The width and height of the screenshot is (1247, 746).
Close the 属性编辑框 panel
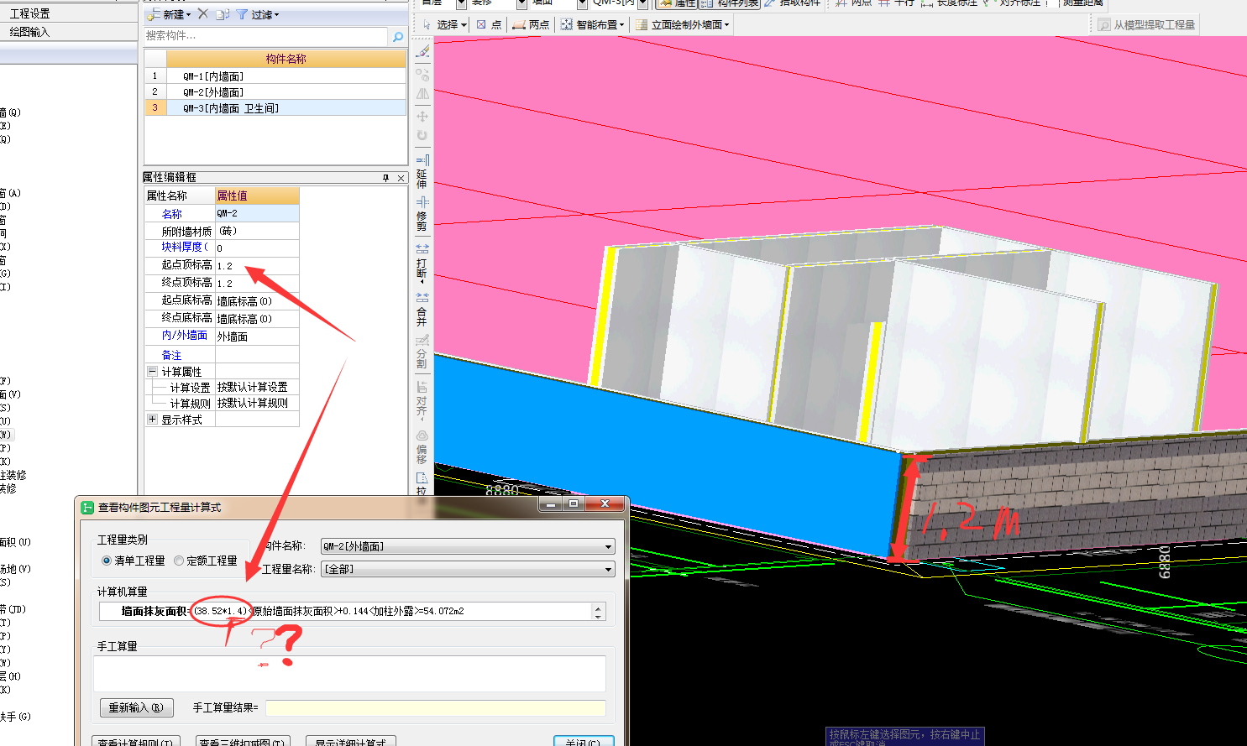coord(401,178)
